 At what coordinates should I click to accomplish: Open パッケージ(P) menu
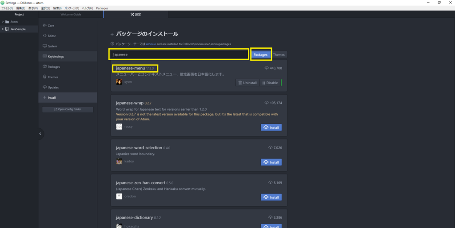pyautogui.click(x=72, y=8)
